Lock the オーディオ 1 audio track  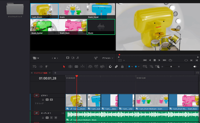point(43,118)
